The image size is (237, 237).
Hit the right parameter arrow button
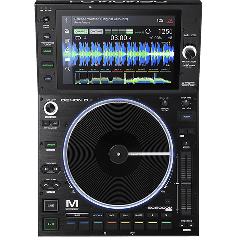(x=166, y=215)
